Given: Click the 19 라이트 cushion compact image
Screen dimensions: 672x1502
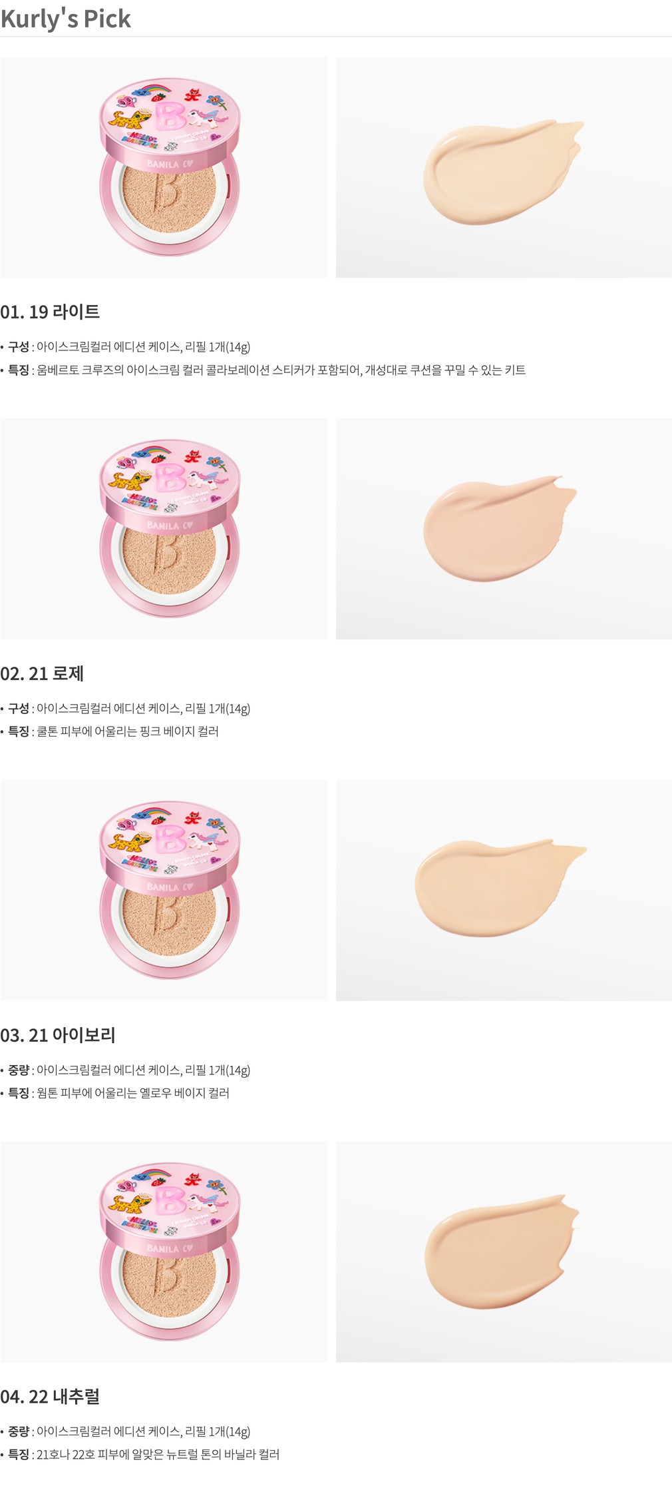Looking at the screenshot, I should [164, 167].
